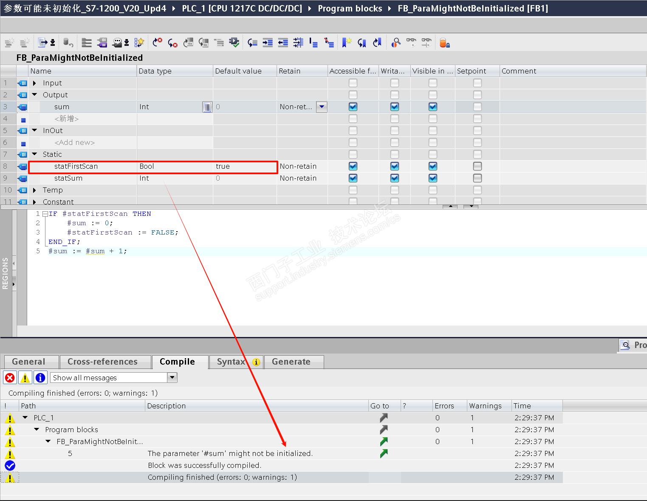Click the indent text toolbar icon

[x=268, y=42]
